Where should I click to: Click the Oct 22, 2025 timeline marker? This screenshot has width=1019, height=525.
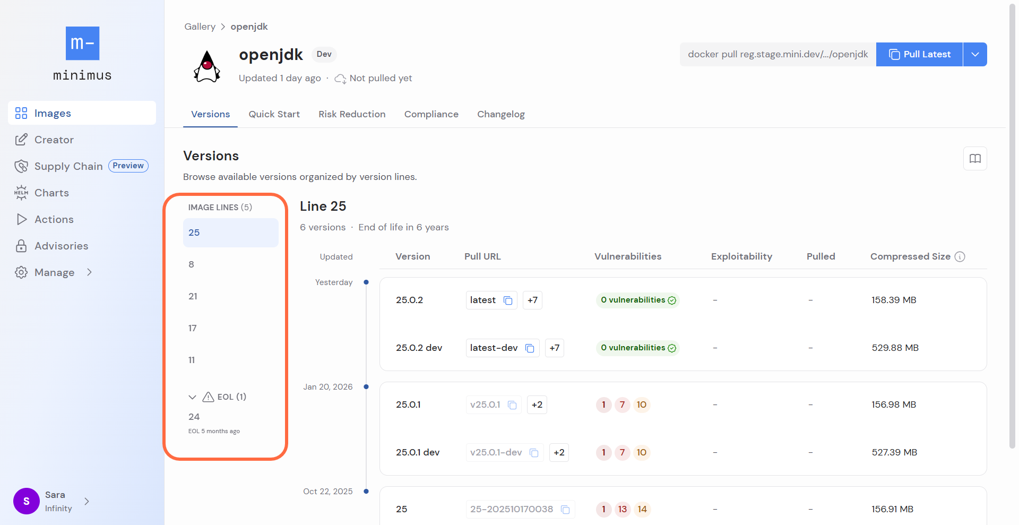[x=366, y=491]
